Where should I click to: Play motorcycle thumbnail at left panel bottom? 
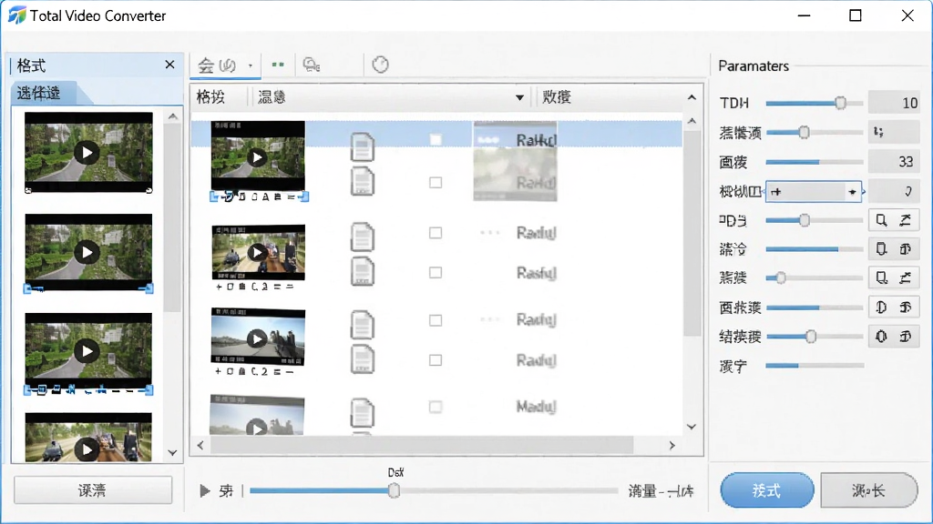click(87, 449)
